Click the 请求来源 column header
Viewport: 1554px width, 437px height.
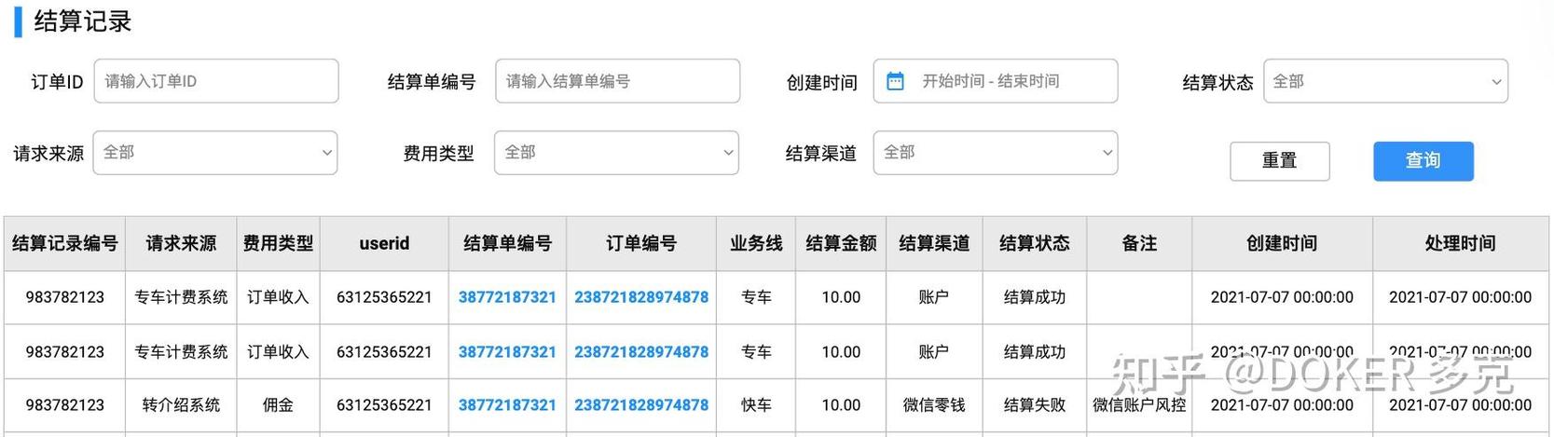coord(181,243)
